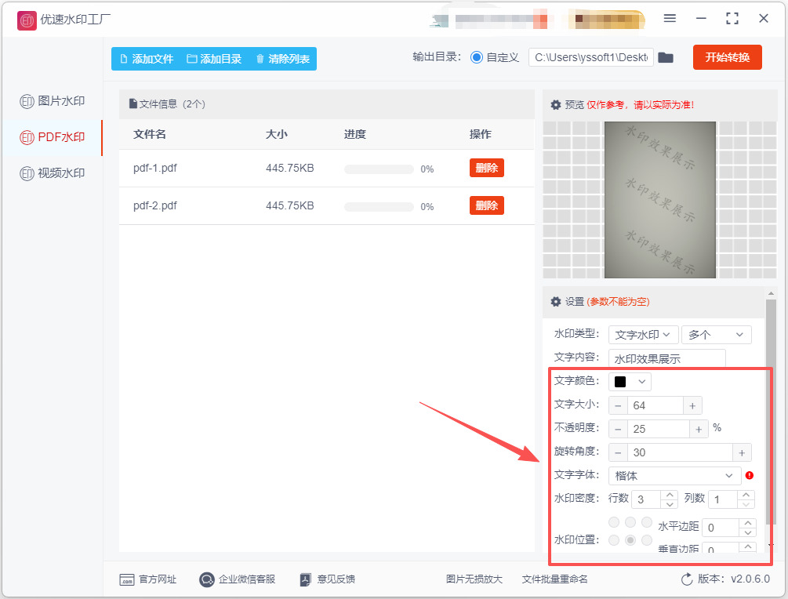Open the 文字颜色 black color swatch
The width and height of the screenshot is (788, 599).
point(630,382)
